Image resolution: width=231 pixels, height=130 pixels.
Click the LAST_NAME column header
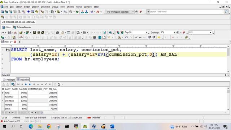pyautogui.click(x=11, y=89)
